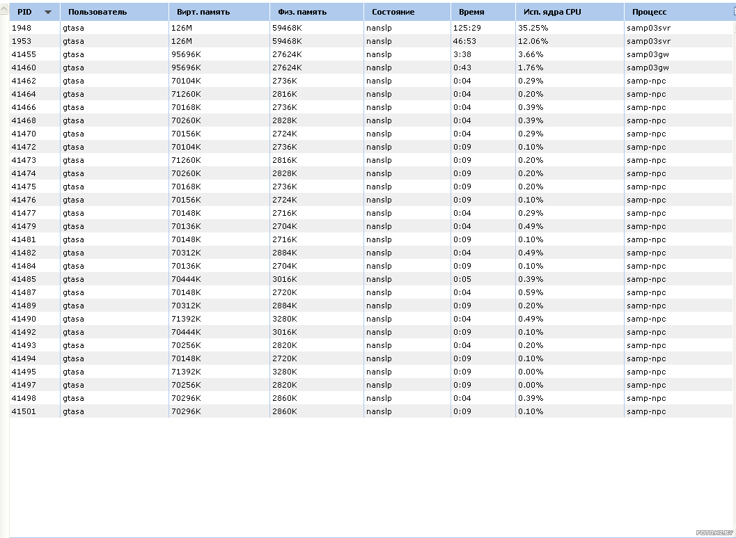Sort by Исп. ядра CPU column header
This screenshot has width=736, height=538.
(x=570, y=13)
